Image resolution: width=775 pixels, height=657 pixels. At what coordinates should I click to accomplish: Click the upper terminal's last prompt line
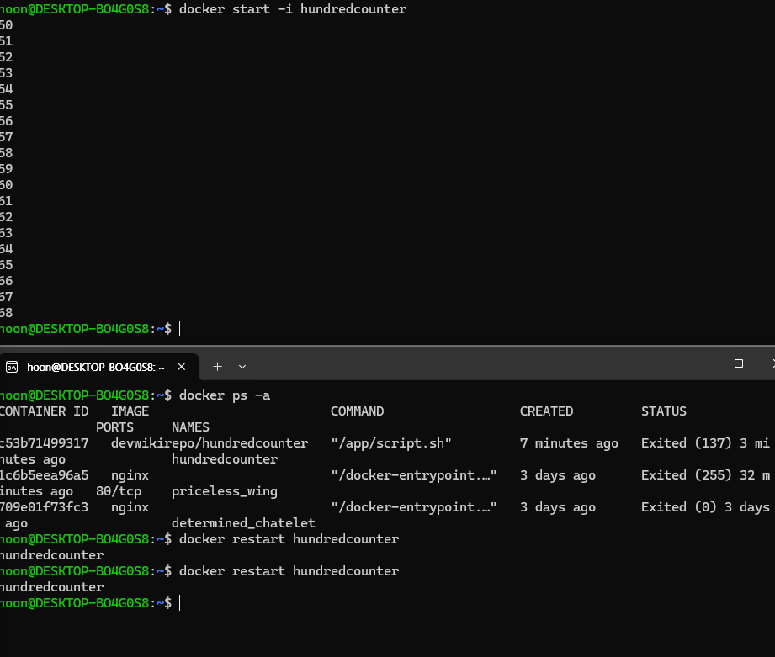[x=91, y=328]
